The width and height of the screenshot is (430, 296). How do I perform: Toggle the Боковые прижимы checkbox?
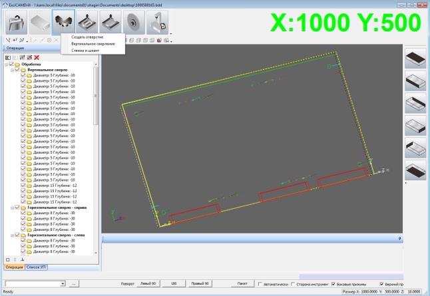(333, 284)
